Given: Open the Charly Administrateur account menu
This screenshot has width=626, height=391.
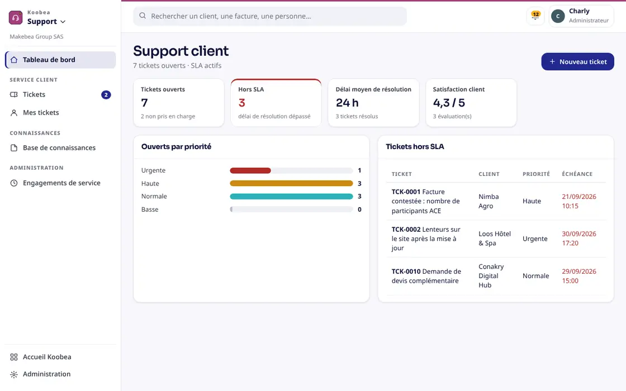Looking at the screenshot, I should tap(581, 16).
